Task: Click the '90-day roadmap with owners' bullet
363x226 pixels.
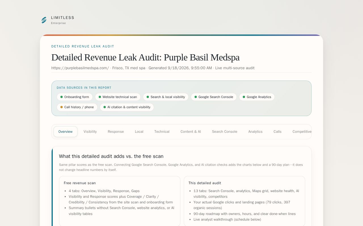Action: pos(244,214)
